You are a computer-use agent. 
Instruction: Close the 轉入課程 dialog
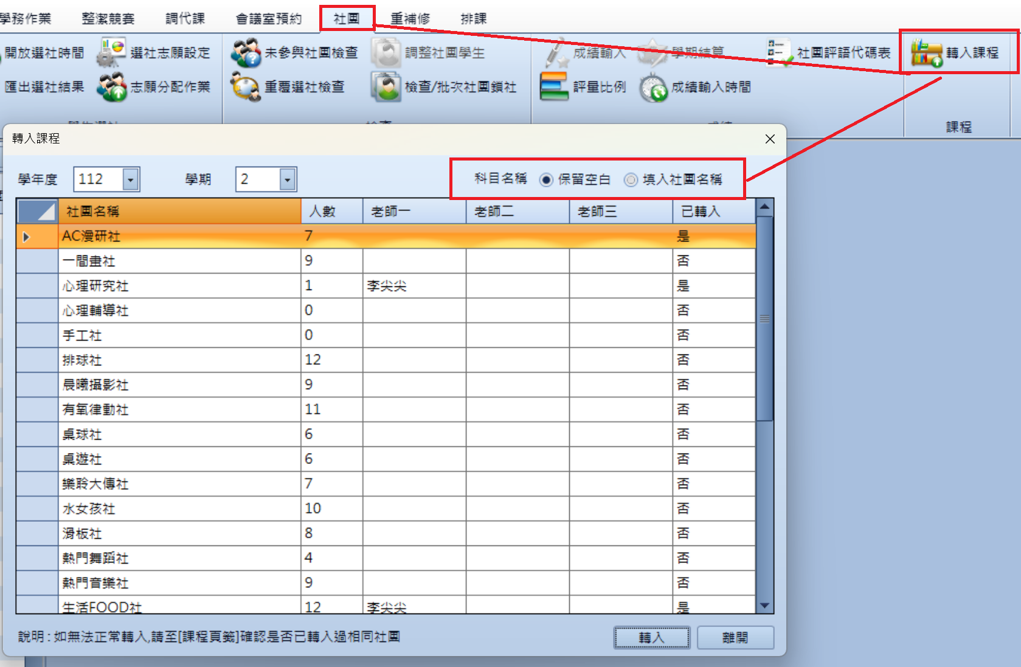770,139
